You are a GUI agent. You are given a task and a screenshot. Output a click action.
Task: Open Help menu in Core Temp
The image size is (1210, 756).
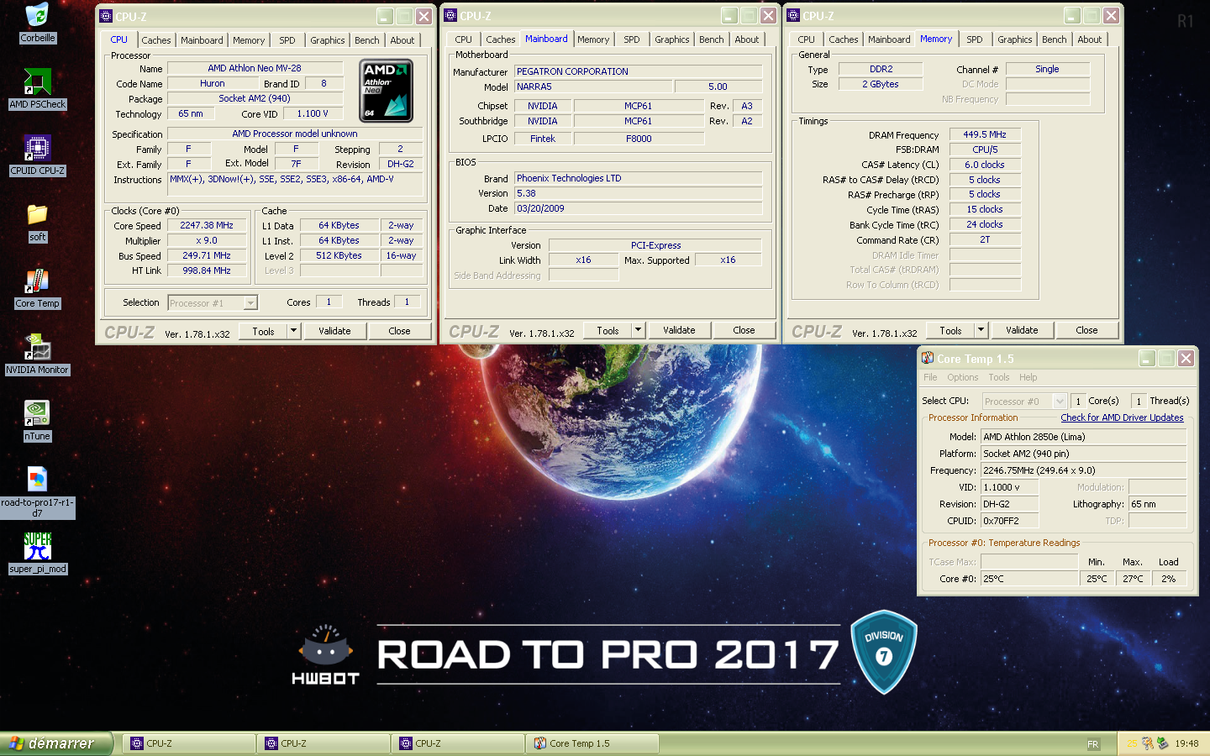coord(1028,377)
